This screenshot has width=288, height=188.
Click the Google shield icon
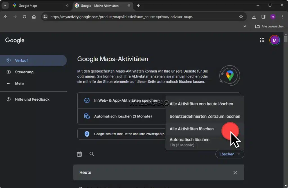[x=87, y=134]
